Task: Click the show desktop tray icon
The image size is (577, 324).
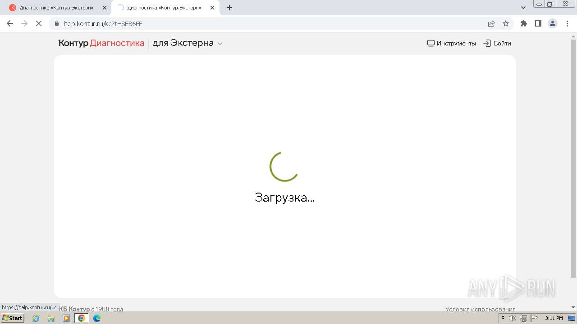Action: point(572,318)
